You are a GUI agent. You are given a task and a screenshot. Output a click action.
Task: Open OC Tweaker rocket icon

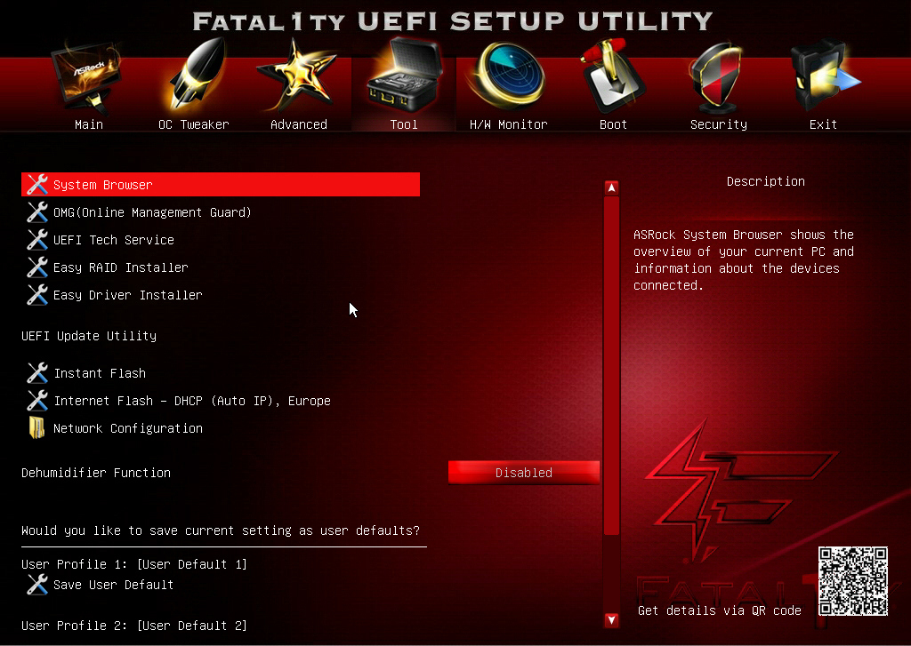(195, 76)
